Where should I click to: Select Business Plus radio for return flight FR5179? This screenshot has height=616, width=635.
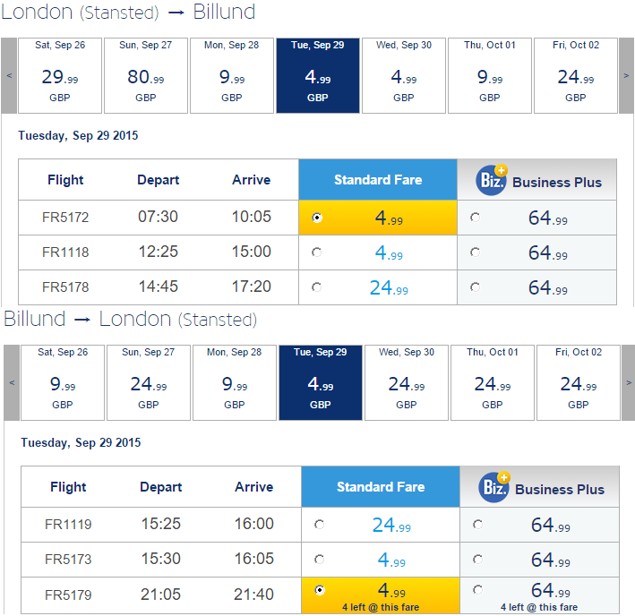coord(478,590)
